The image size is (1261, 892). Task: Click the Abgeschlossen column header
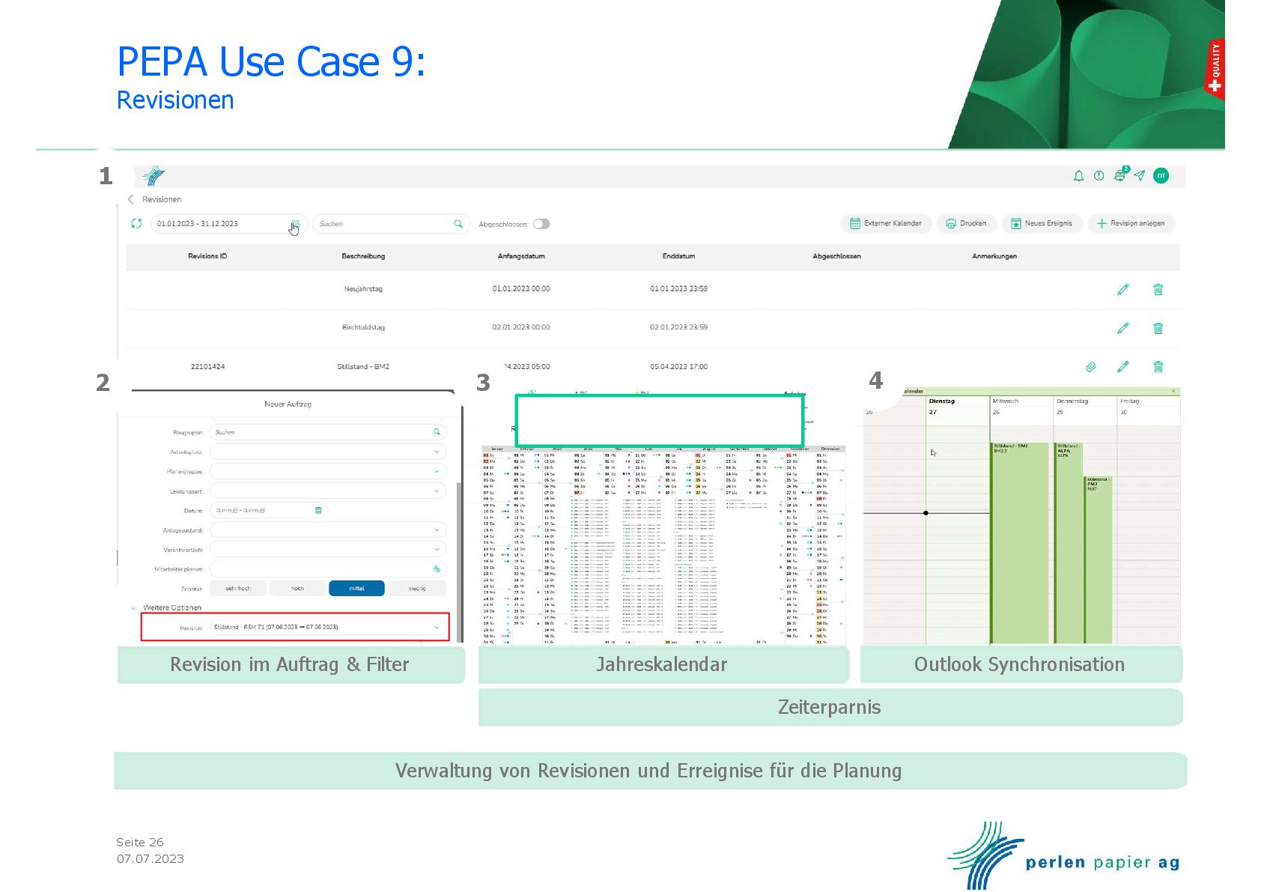click(836, 256)
